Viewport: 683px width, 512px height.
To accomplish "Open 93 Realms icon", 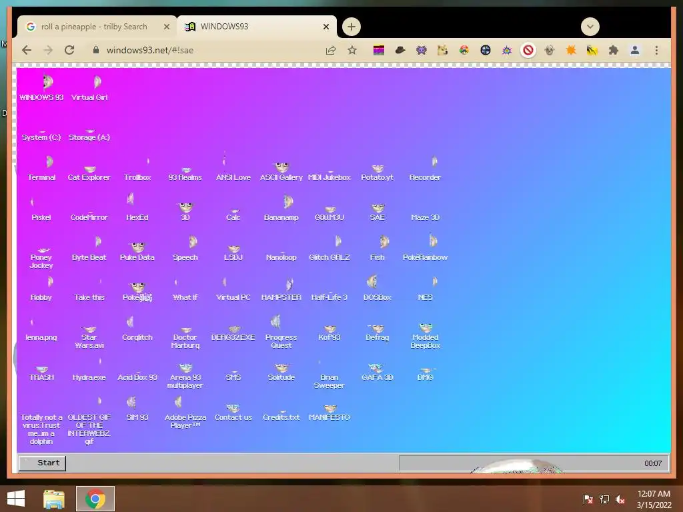I will pyautogui.click(x=185, y=173).
